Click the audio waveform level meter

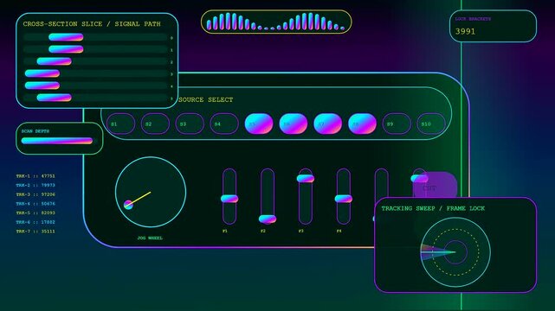[276, 22]
